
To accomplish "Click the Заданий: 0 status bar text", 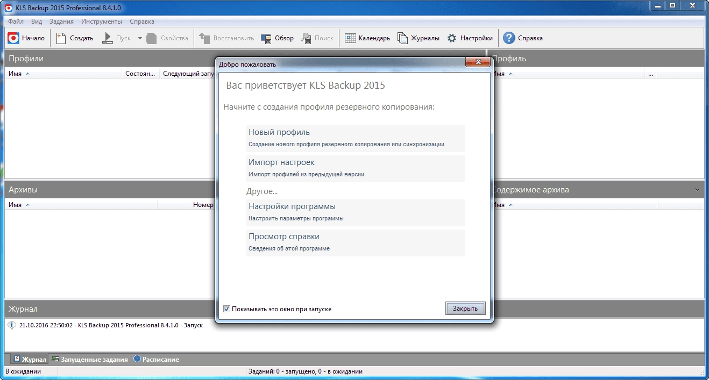I will click(305, 371).
